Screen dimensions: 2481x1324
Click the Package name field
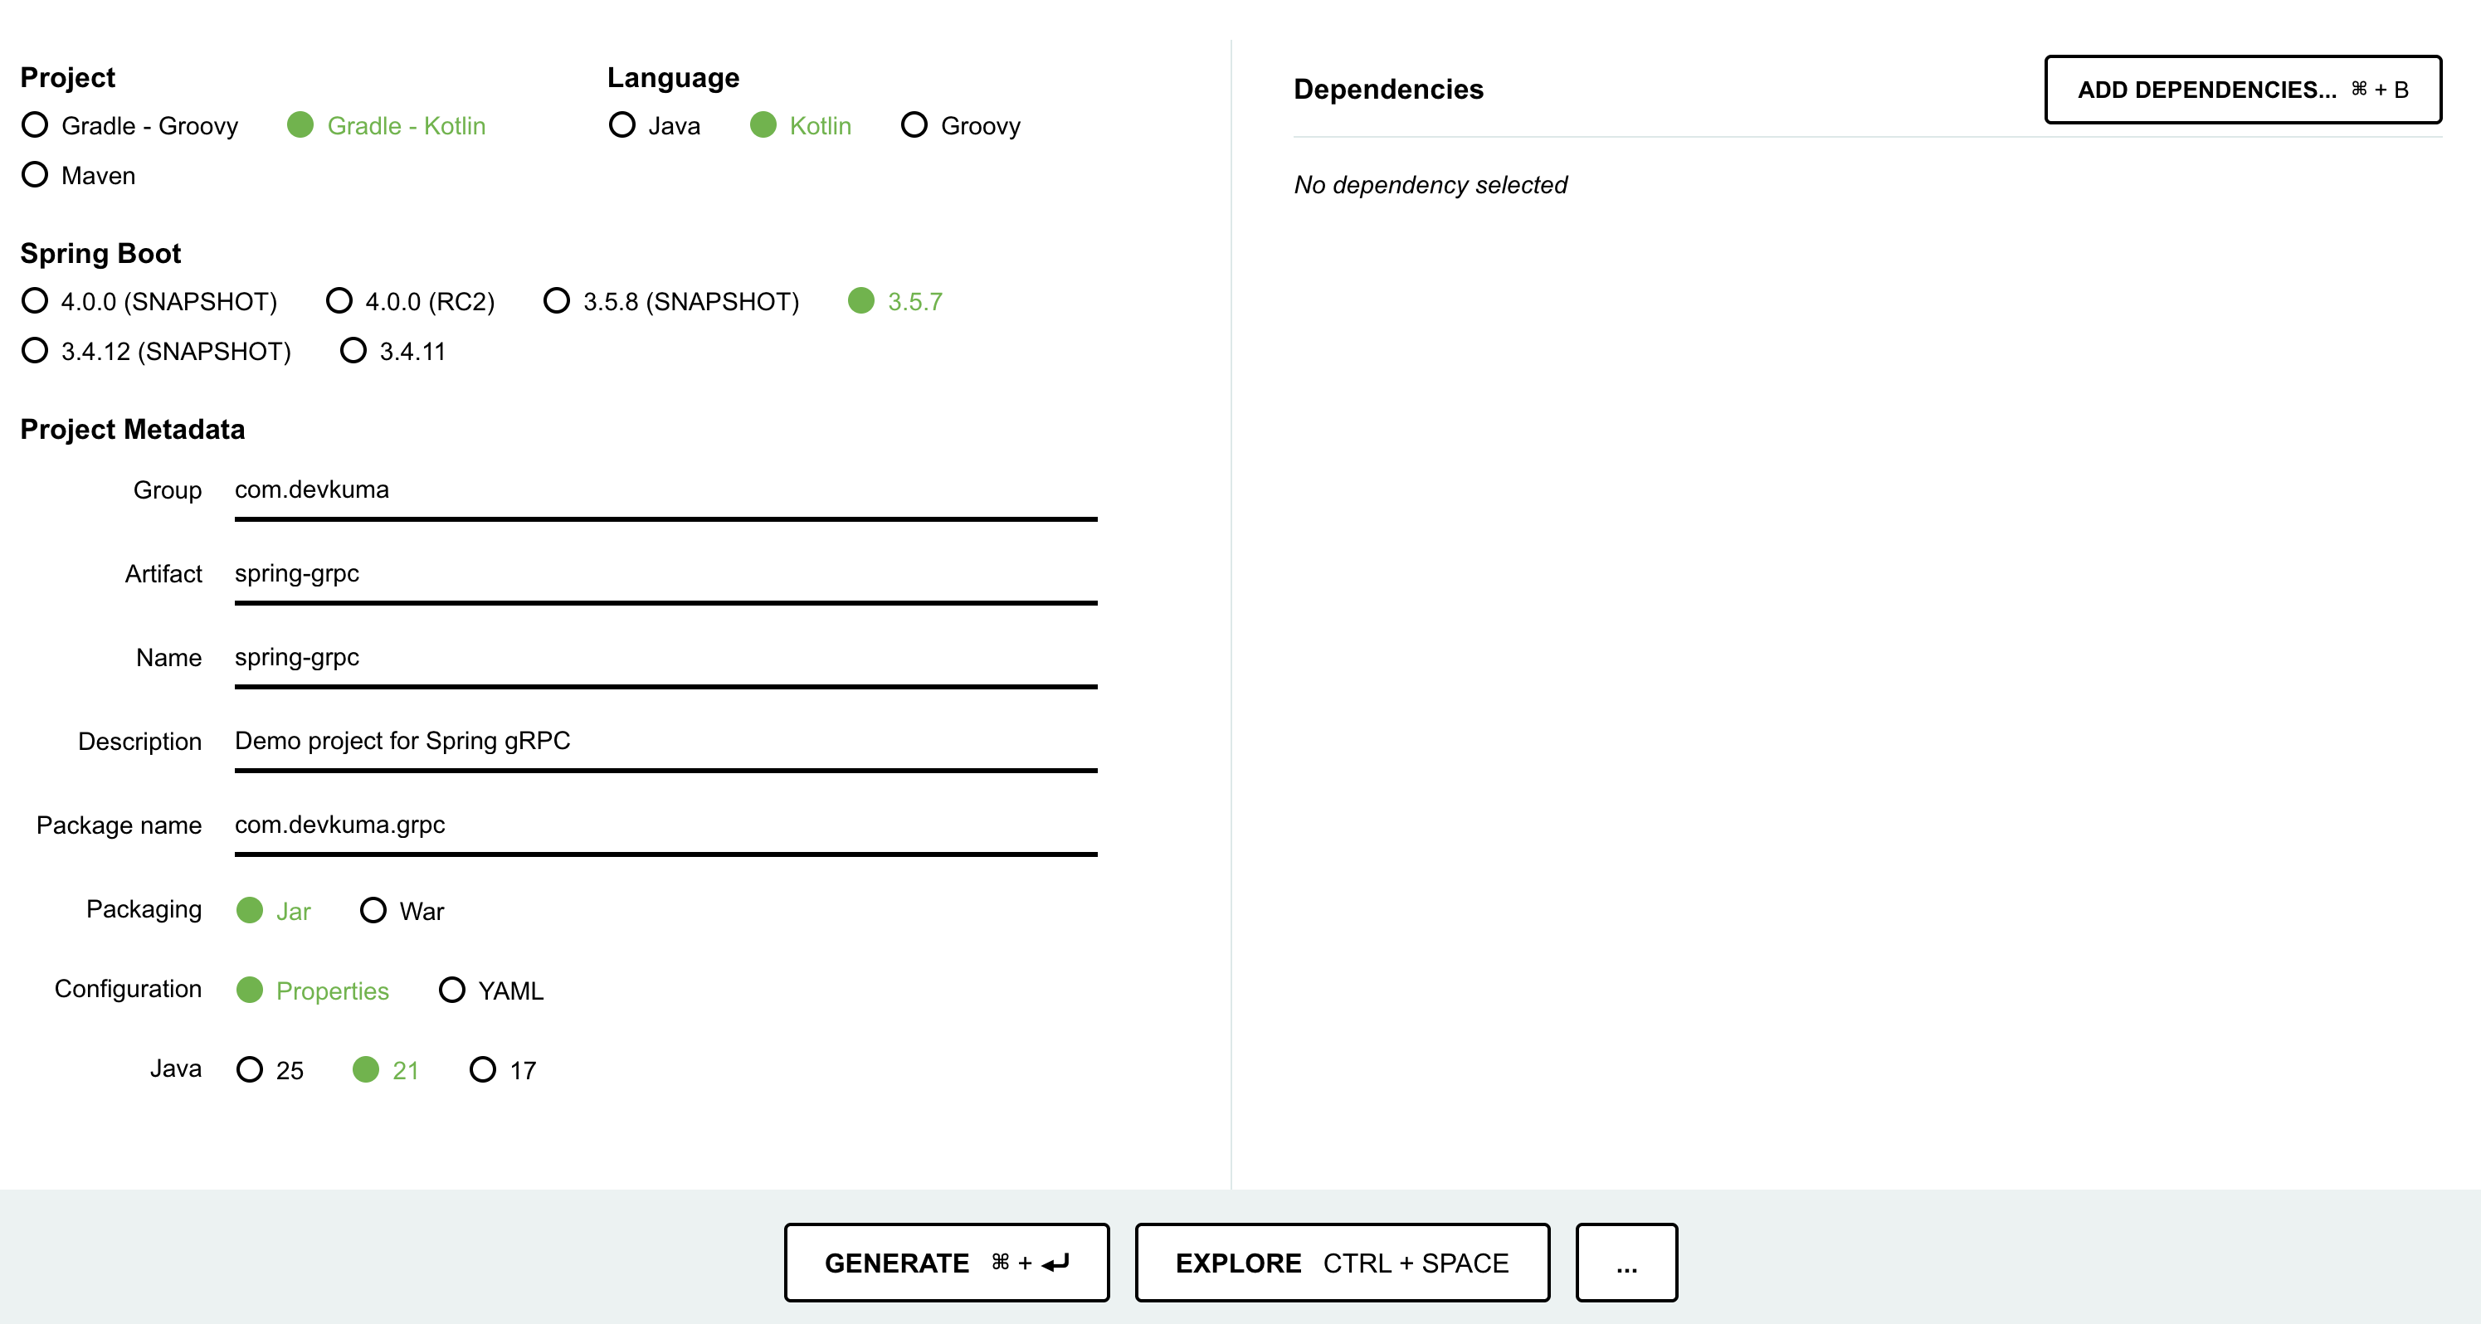665,825
